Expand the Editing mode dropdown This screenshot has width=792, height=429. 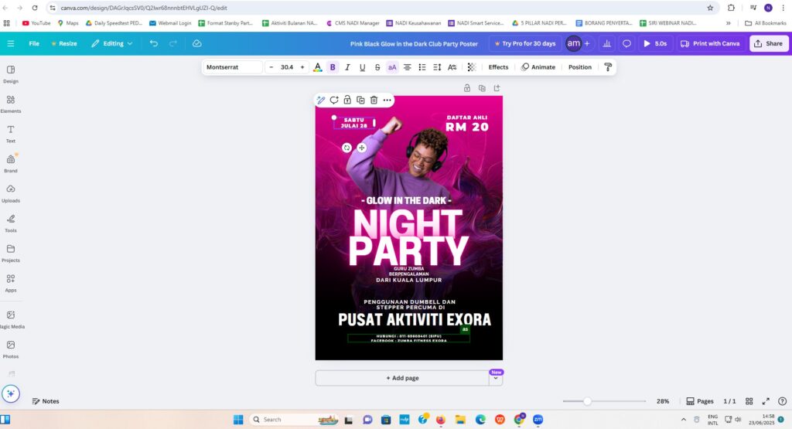pyautogui.click(x=111, y=43)
